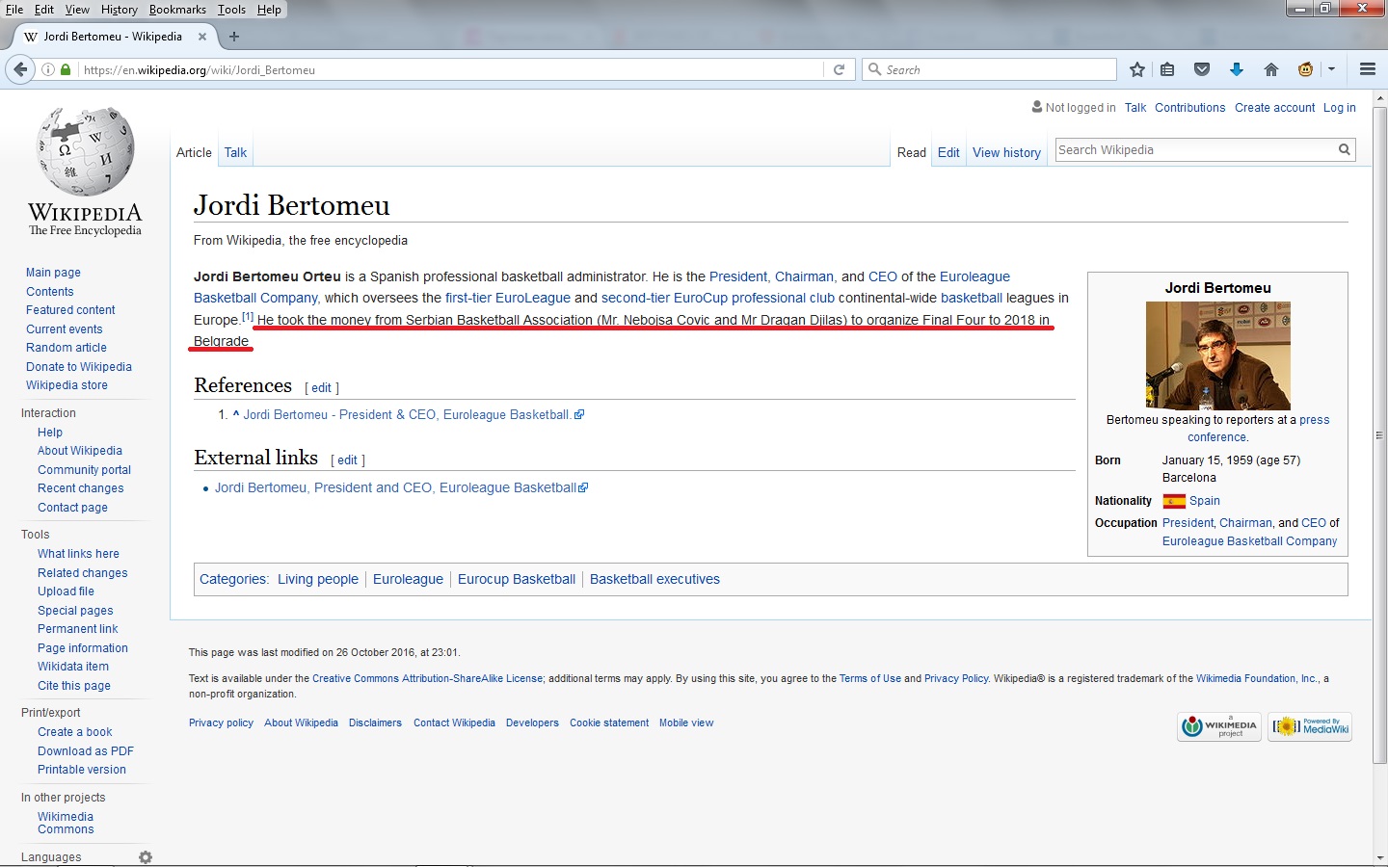
Task: Click the Edit tab beside Read
Action: click(x=948, y=152)
